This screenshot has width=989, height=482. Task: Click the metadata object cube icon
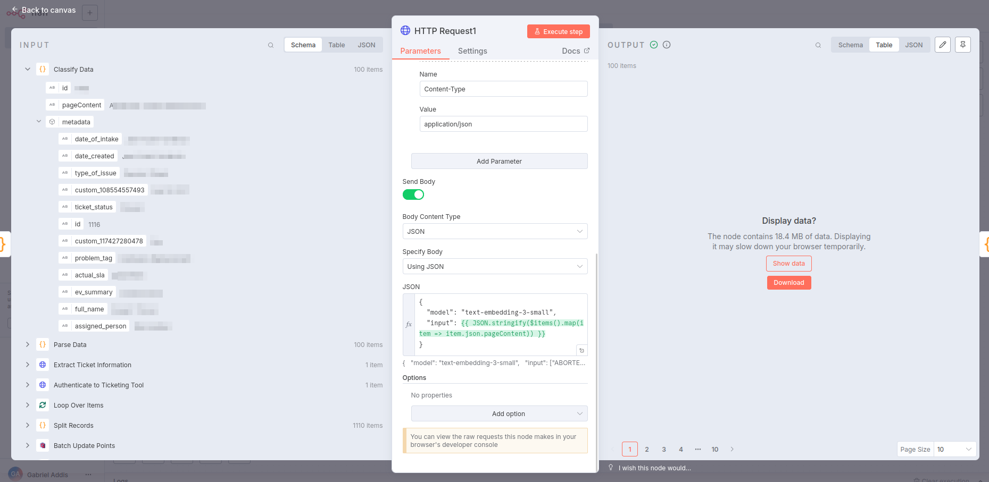coord(52,122)
